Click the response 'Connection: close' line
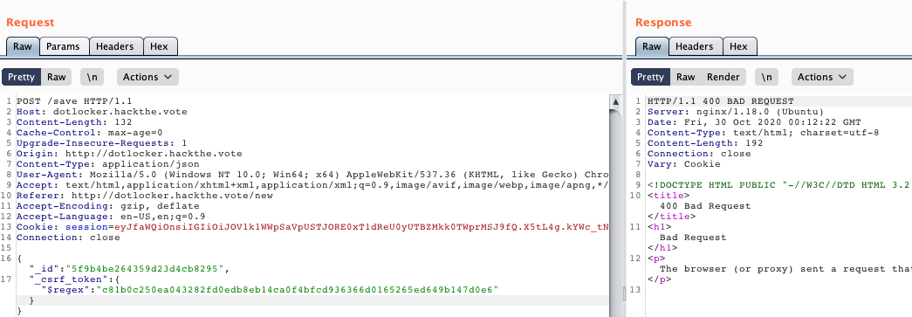912x317 pixels. [x=699, y=154]
